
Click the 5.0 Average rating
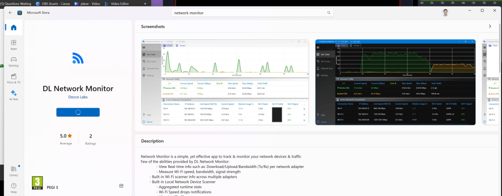[x=66, y=139]
